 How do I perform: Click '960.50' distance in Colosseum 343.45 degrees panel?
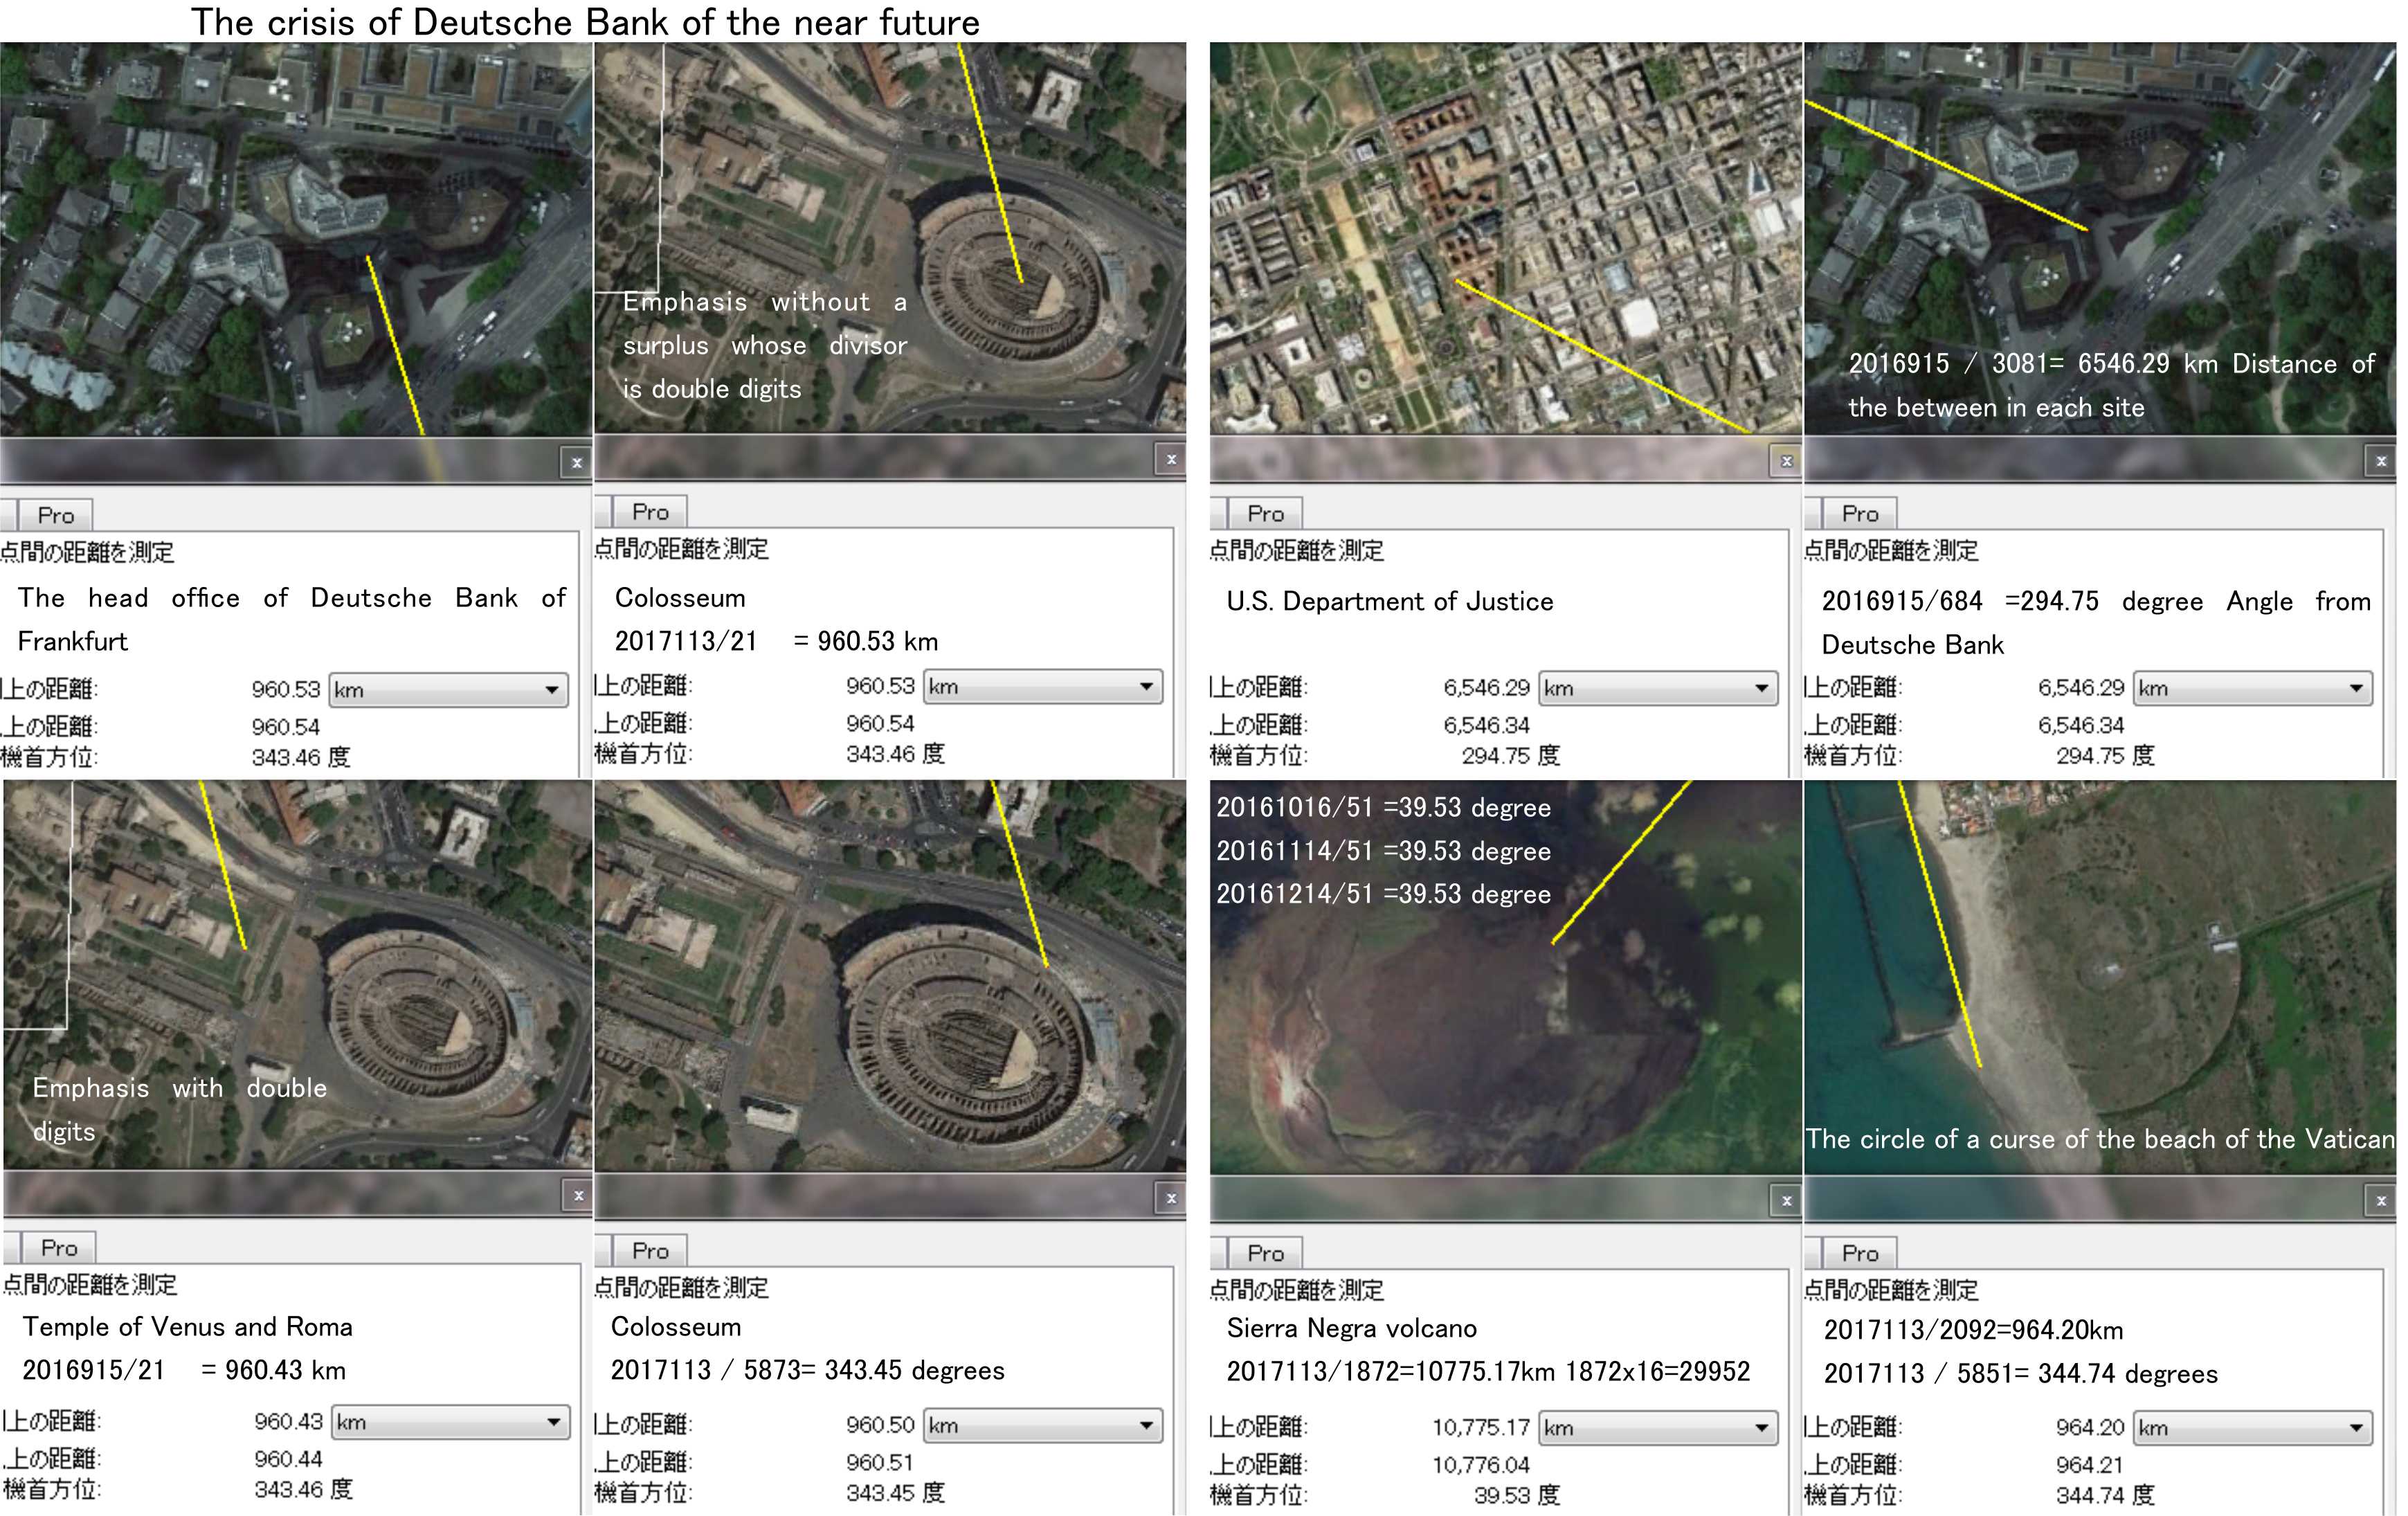(x=880, y=1425)
